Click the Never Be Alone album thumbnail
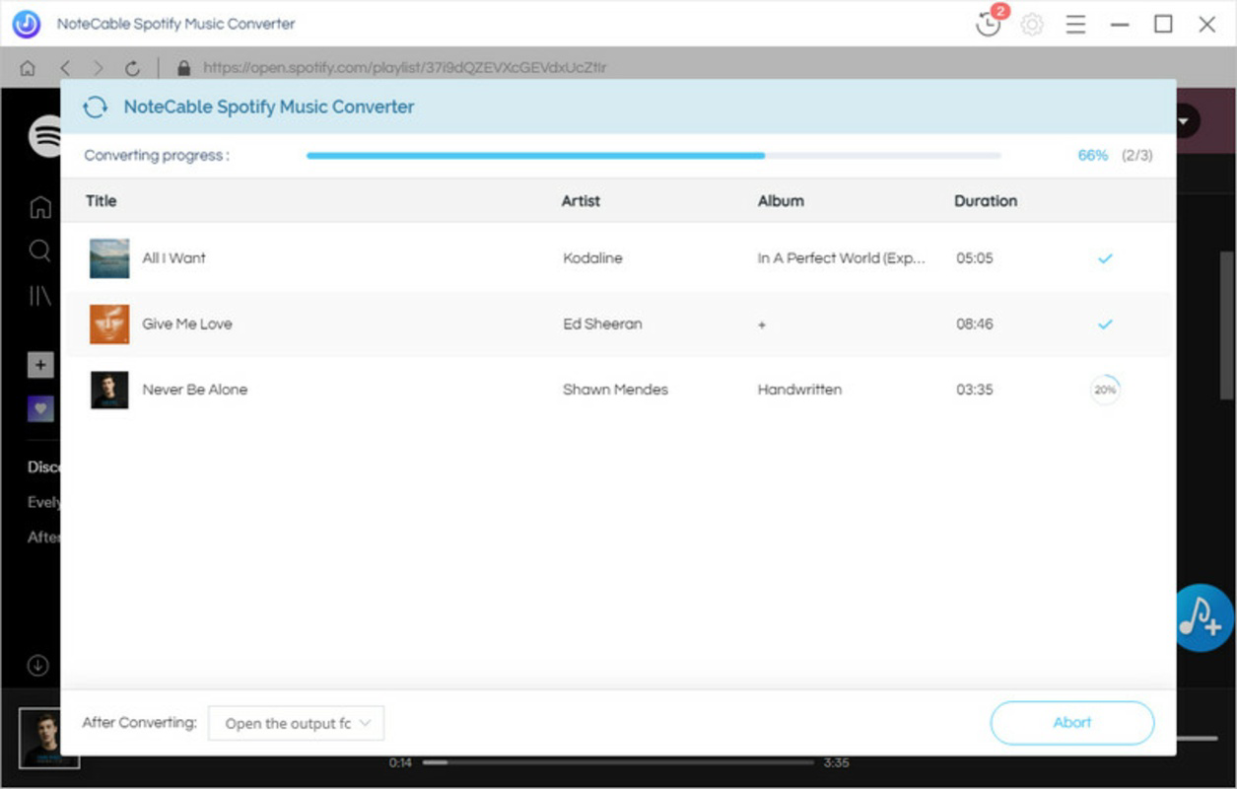Viewport: 1237px width, 789px height. 109,390
